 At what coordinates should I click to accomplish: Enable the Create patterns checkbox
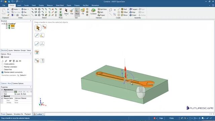click(2, 64)
